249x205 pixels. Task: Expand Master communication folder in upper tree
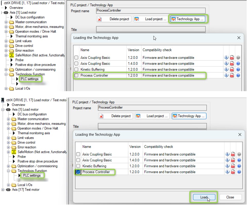[6, 22]
